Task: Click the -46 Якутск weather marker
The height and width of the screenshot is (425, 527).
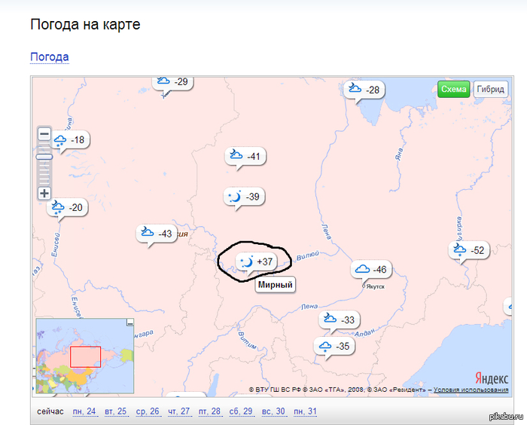Action: 371,270
